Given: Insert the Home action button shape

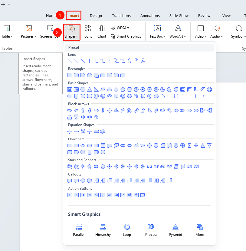Looking at the screenshot, I should coord(96,195).
